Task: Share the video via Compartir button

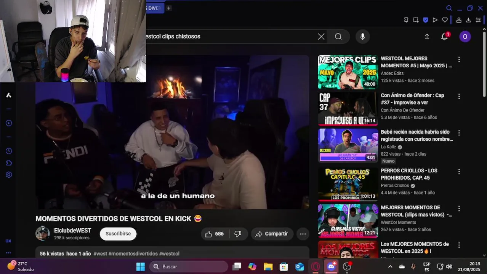Action: tap(272, 234)
